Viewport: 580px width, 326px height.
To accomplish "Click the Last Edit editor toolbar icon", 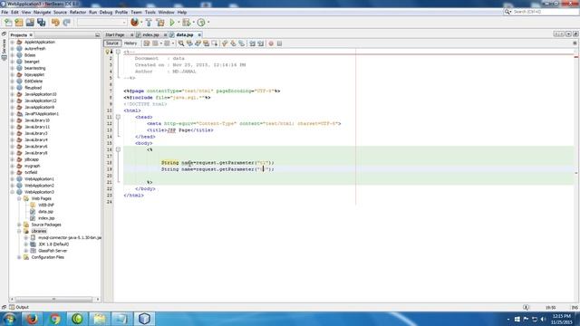I will pos(147,43).
